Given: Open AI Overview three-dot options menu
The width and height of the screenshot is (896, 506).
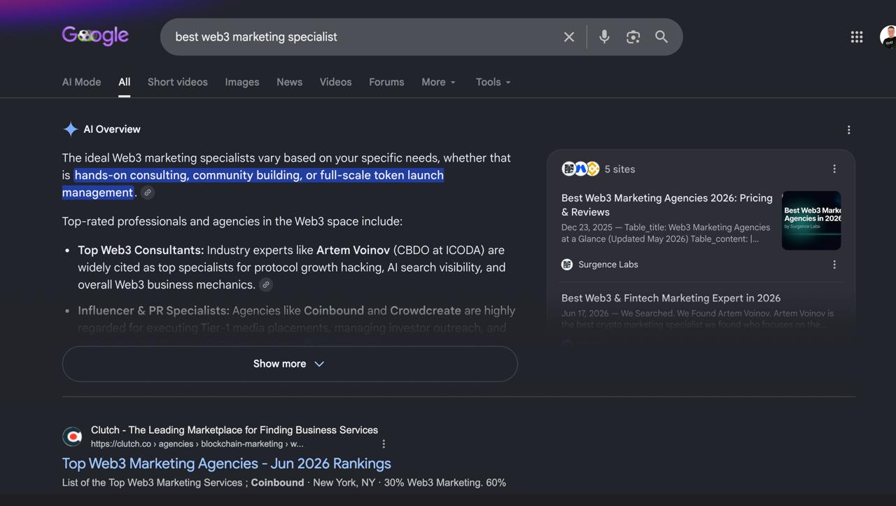Looking at the screenshot, I should [x=848, y=130].
